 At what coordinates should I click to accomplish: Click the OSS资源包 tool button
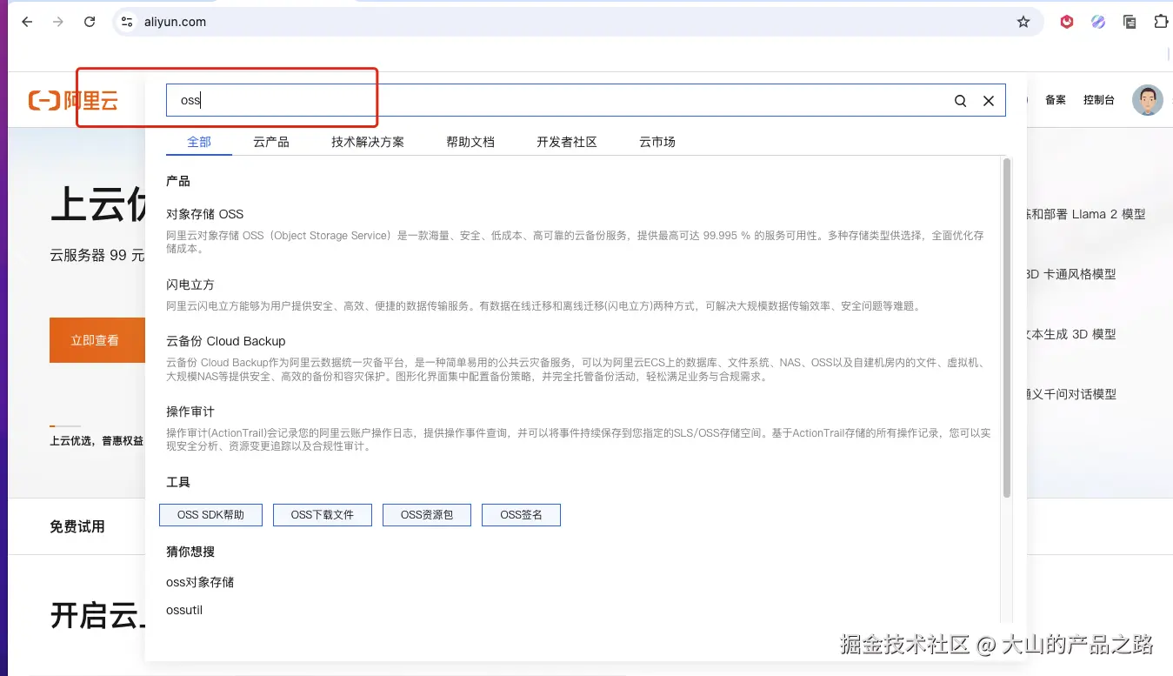(427, 515)
